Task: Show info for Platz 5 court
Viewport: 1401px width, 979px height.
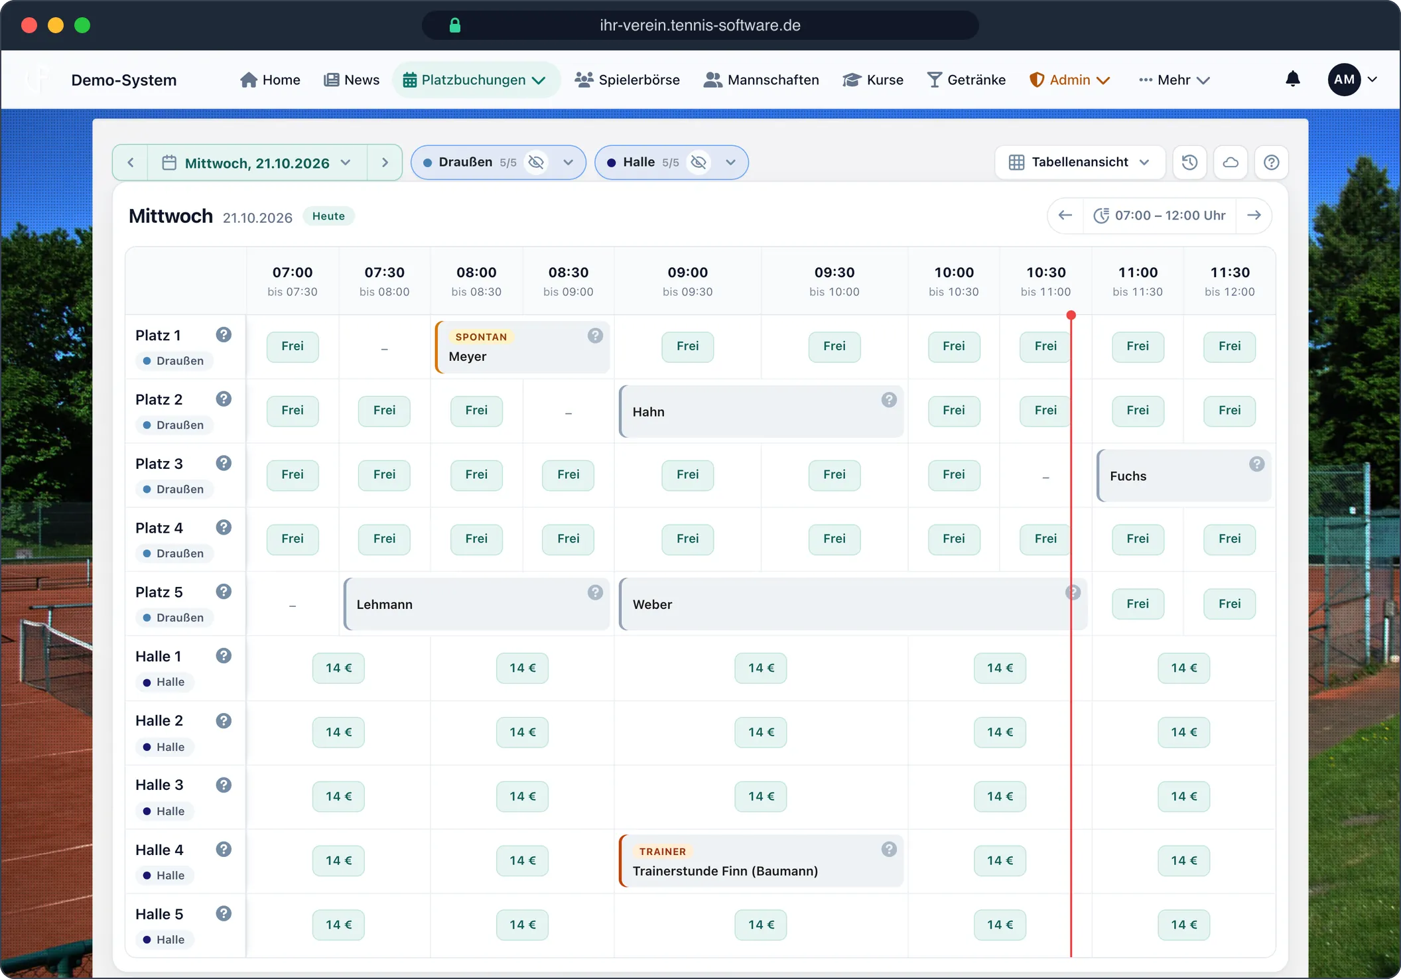Action: tap(224, 592)
